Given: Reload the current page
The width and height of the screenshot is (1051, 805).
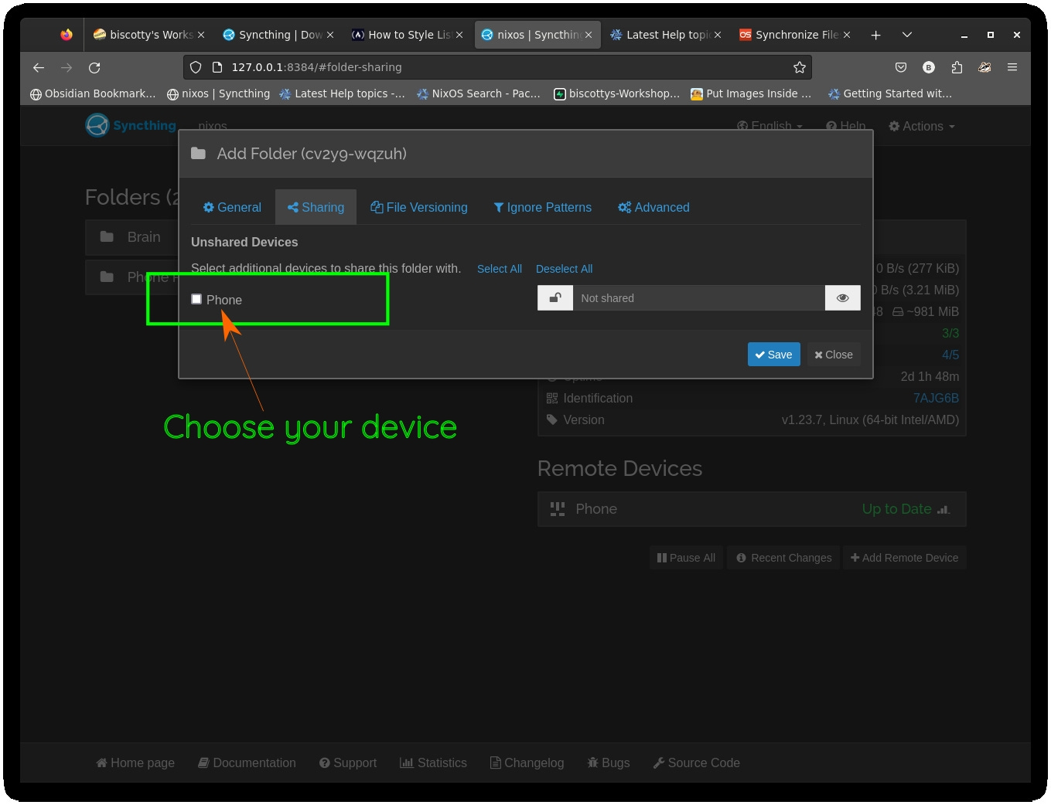Looking at the screenshot, I should click(94, 67).
